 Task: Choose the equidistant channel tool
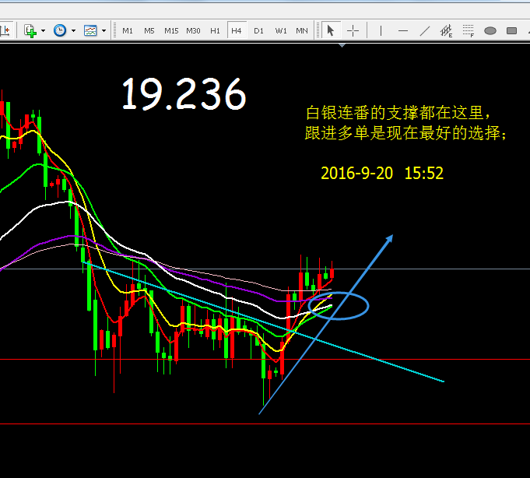(x=446, y=31)
